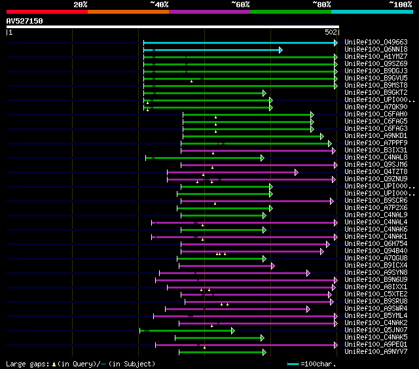Screen dimensions: 419x369
Task: Select the UniRef100_Q4TZT8 label
Action: tap(376, 172)
